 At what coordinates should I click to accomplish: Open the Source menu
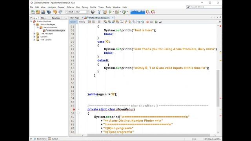click(x=61, y=7)
